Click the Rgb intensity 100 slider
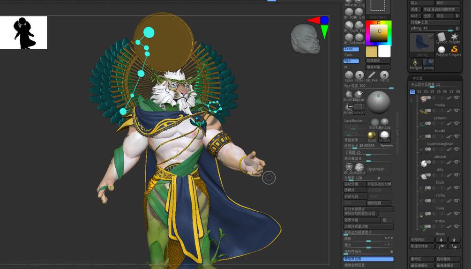471x269 pixels. point(368,86)
